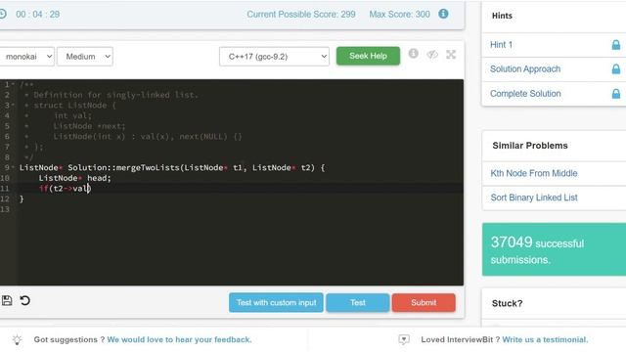Open Hint 1
Image resolution: width=626 pixels, height=352 pixels.
tap(501, 45)
